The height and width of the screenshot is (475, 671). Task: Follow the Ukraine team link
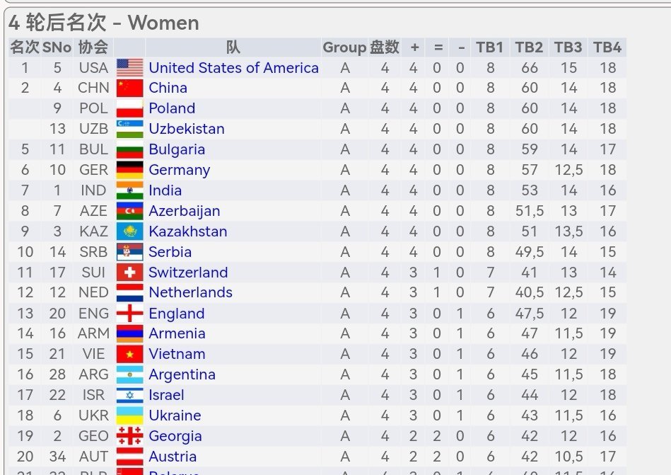[175, 416]
